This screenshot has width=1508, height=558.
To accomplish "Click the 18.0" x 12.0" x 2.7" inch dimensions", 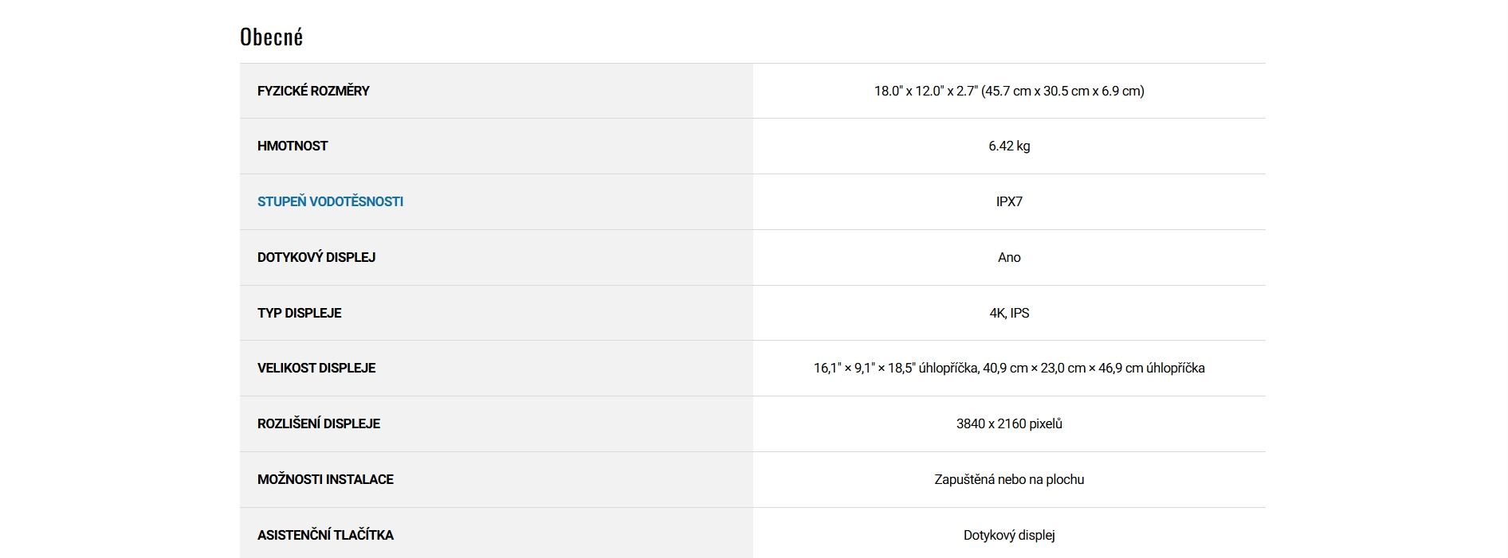I will [925, 92].
